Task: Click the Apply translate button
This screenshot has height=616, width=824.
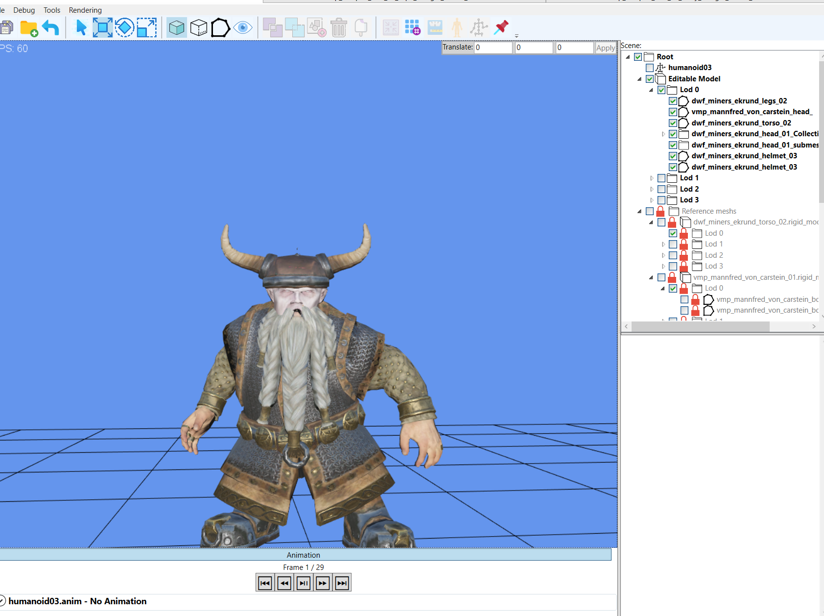Action: [605, 48]
